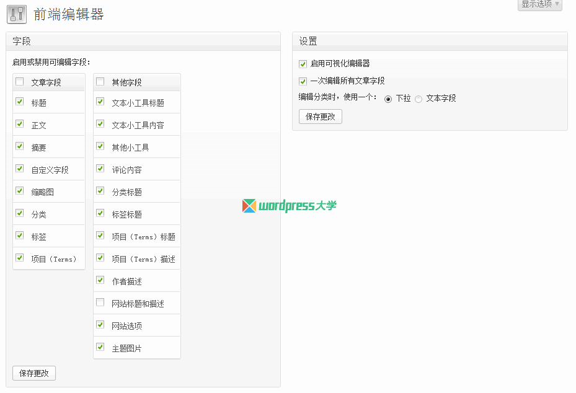The height and width of the screenshot is (393, 576).
Task: Uncheck the 网站选项 checkbox
Action: click(100, 324)
